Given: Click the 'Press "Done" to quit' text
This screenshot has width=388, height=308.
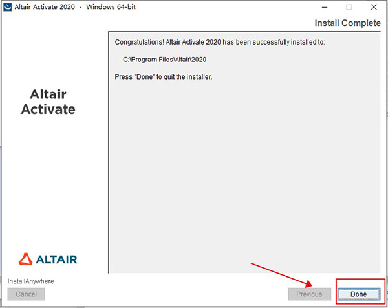Looking at the screenshot, I should point(164,77).
